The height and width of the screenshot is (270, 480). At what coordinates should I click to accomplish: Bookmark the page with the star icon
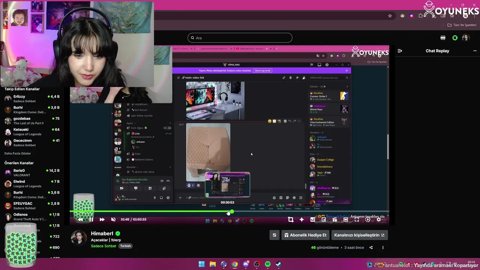390,16
